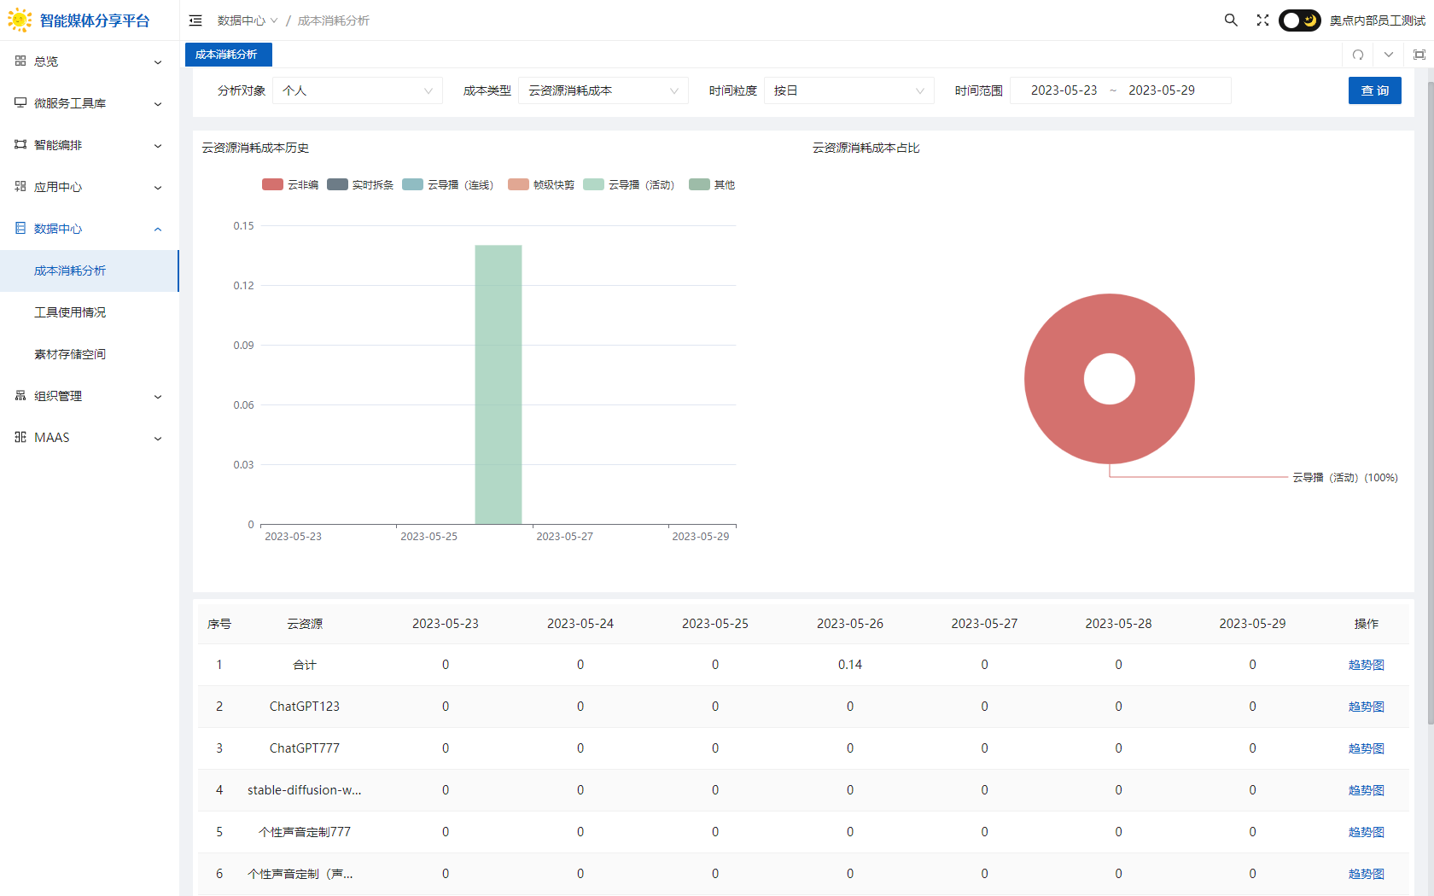Switch to the 成本消耗分析 page tab
1434x896 pixels.
229,55
